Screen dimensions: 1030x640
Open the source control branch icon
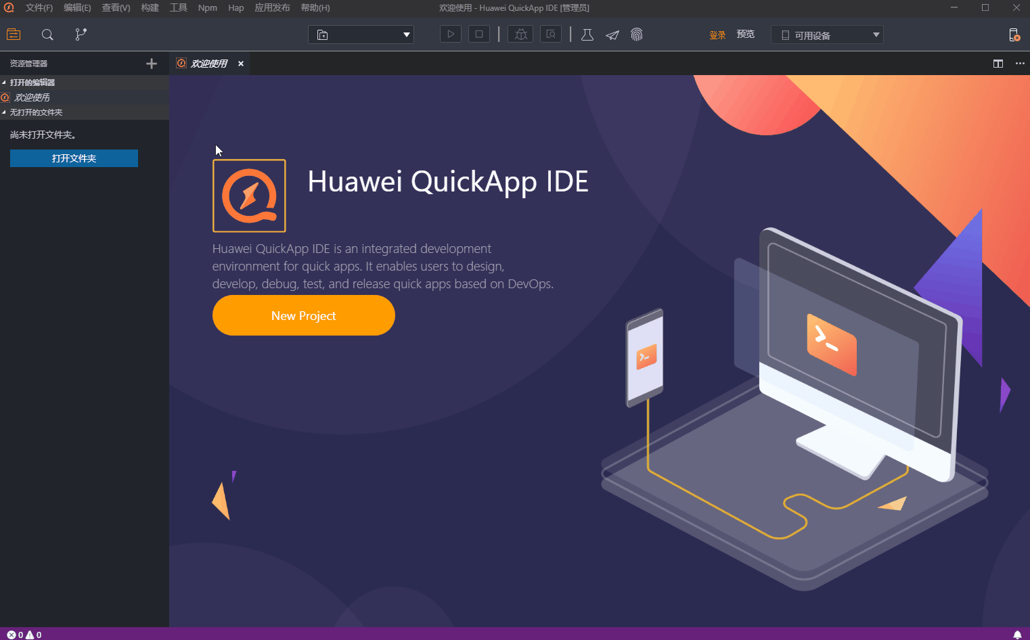coord(81,35)
